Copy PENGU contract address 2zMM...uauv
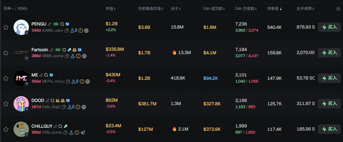The image size is (343, 142). click(67, 31)
